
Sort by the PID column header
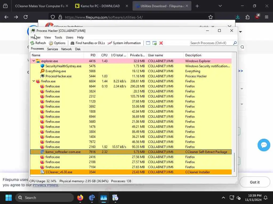coord(90,55)
